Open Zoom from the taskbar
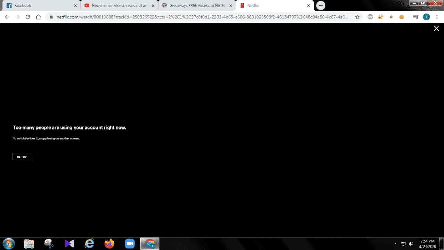This screenshot has height=250, width=444. click(x=129, y=244)
